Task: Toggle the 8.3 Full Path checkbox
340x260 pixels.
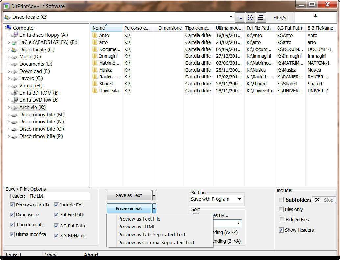Action: tap(56, 226)
